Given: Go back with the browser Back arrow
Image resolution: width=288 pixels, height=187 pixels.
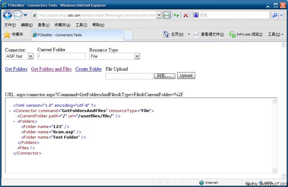Looking at the screenshot, I should (x=7, y=15).
